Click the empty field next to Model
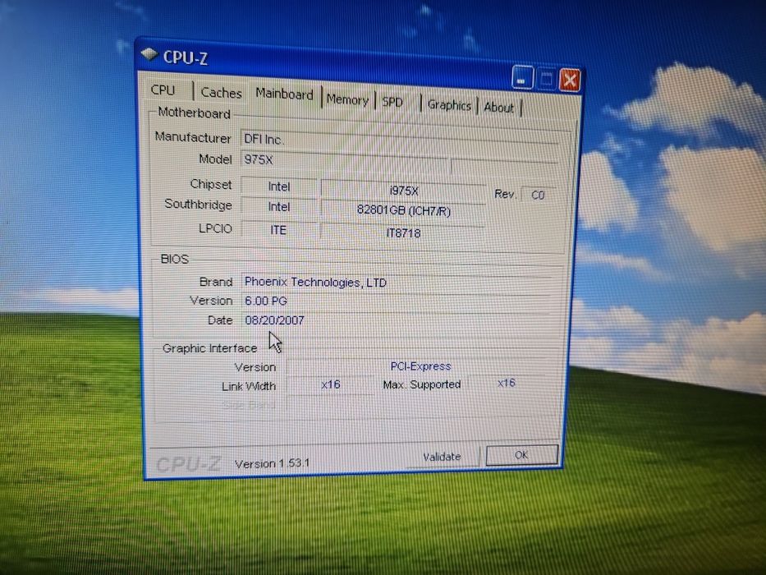Viewport: 766px width, 575px height. pyautogui.click(x=504, y=167)
